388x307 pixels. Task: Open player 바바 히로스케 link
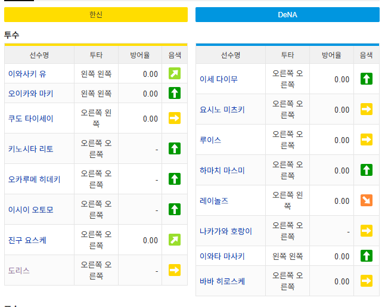pyautogui.click(x=222, y=281)
